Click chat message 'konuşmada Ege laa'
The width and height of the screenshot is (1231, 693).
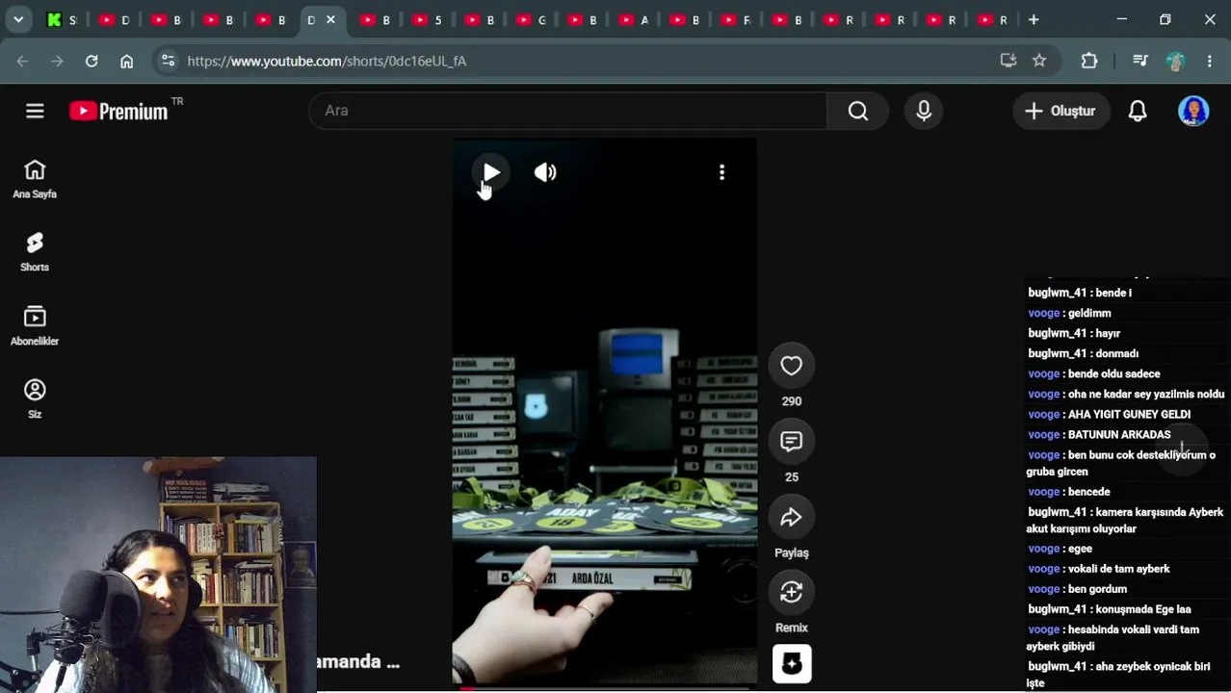[1142, 609]
